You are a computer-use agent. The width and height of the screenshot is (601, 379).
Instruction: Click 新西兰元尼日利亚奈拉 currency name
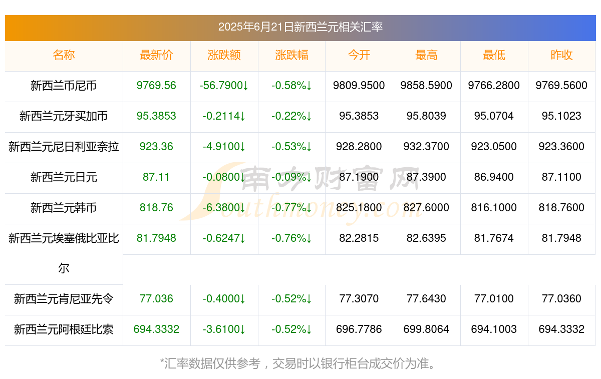point(64,147)
